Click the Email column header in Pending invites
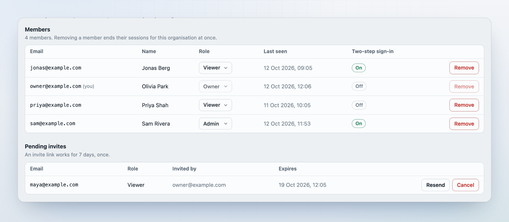 pos(37,169)
